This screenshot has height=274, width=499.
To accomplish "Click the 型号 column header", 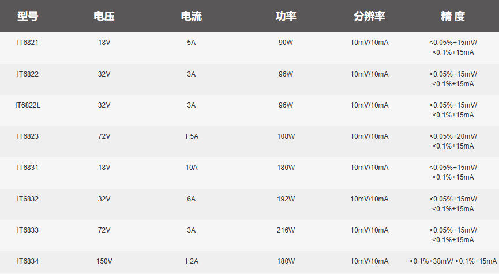I will click(x=28, y=16).
